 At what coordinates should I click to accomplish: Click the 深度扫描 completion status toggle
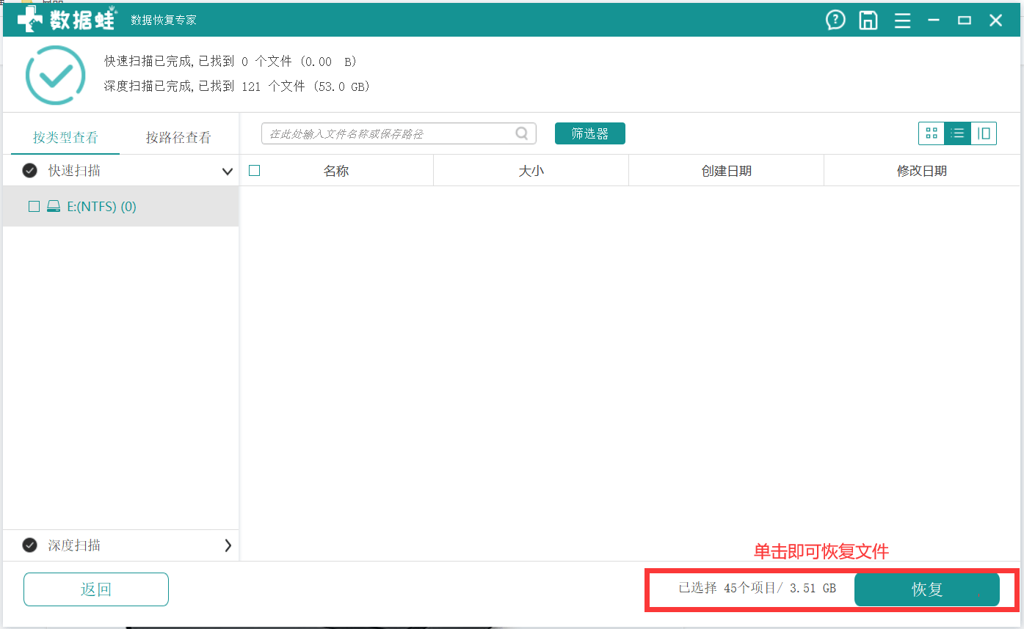pyautogui.click(x=29, y=545)
